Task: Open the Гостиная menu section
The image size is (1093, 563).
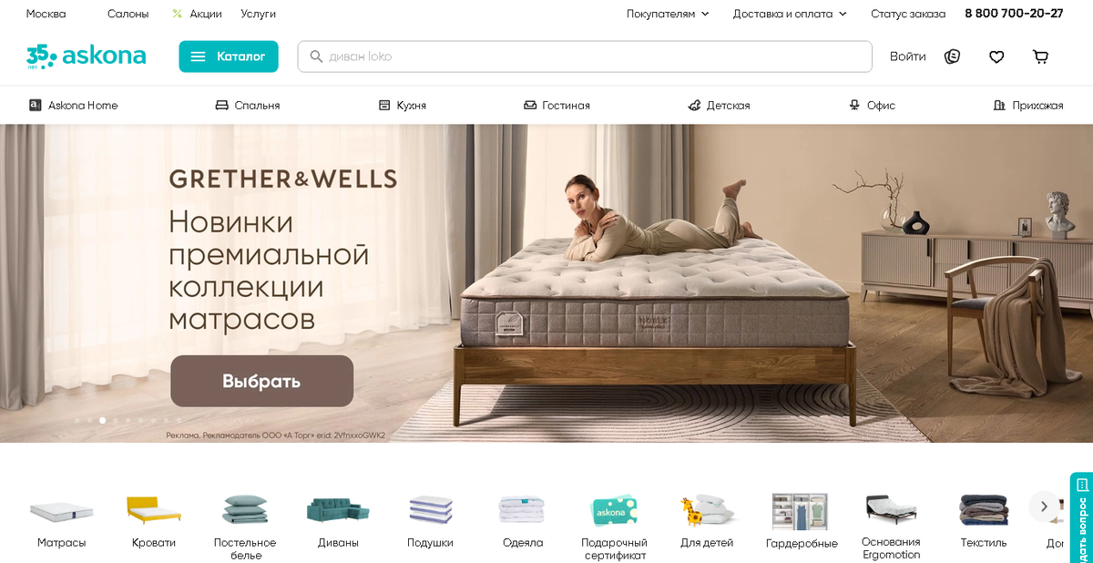Action: pos(557,106)
